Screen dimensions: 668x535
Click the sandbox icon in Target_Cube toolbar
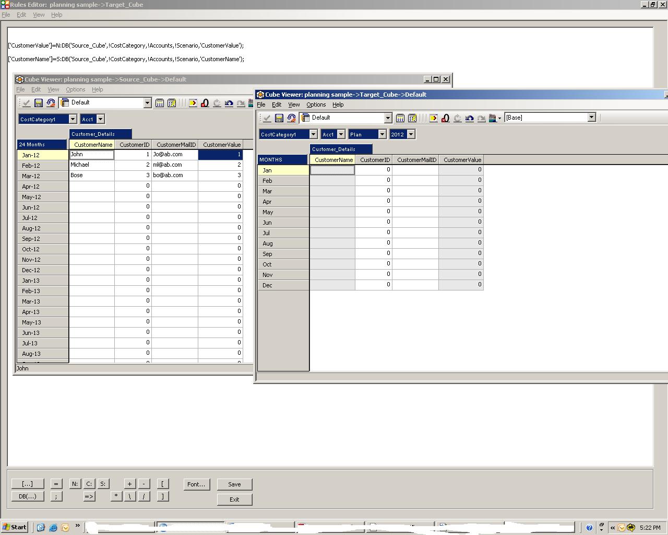[x=493, y=118]
